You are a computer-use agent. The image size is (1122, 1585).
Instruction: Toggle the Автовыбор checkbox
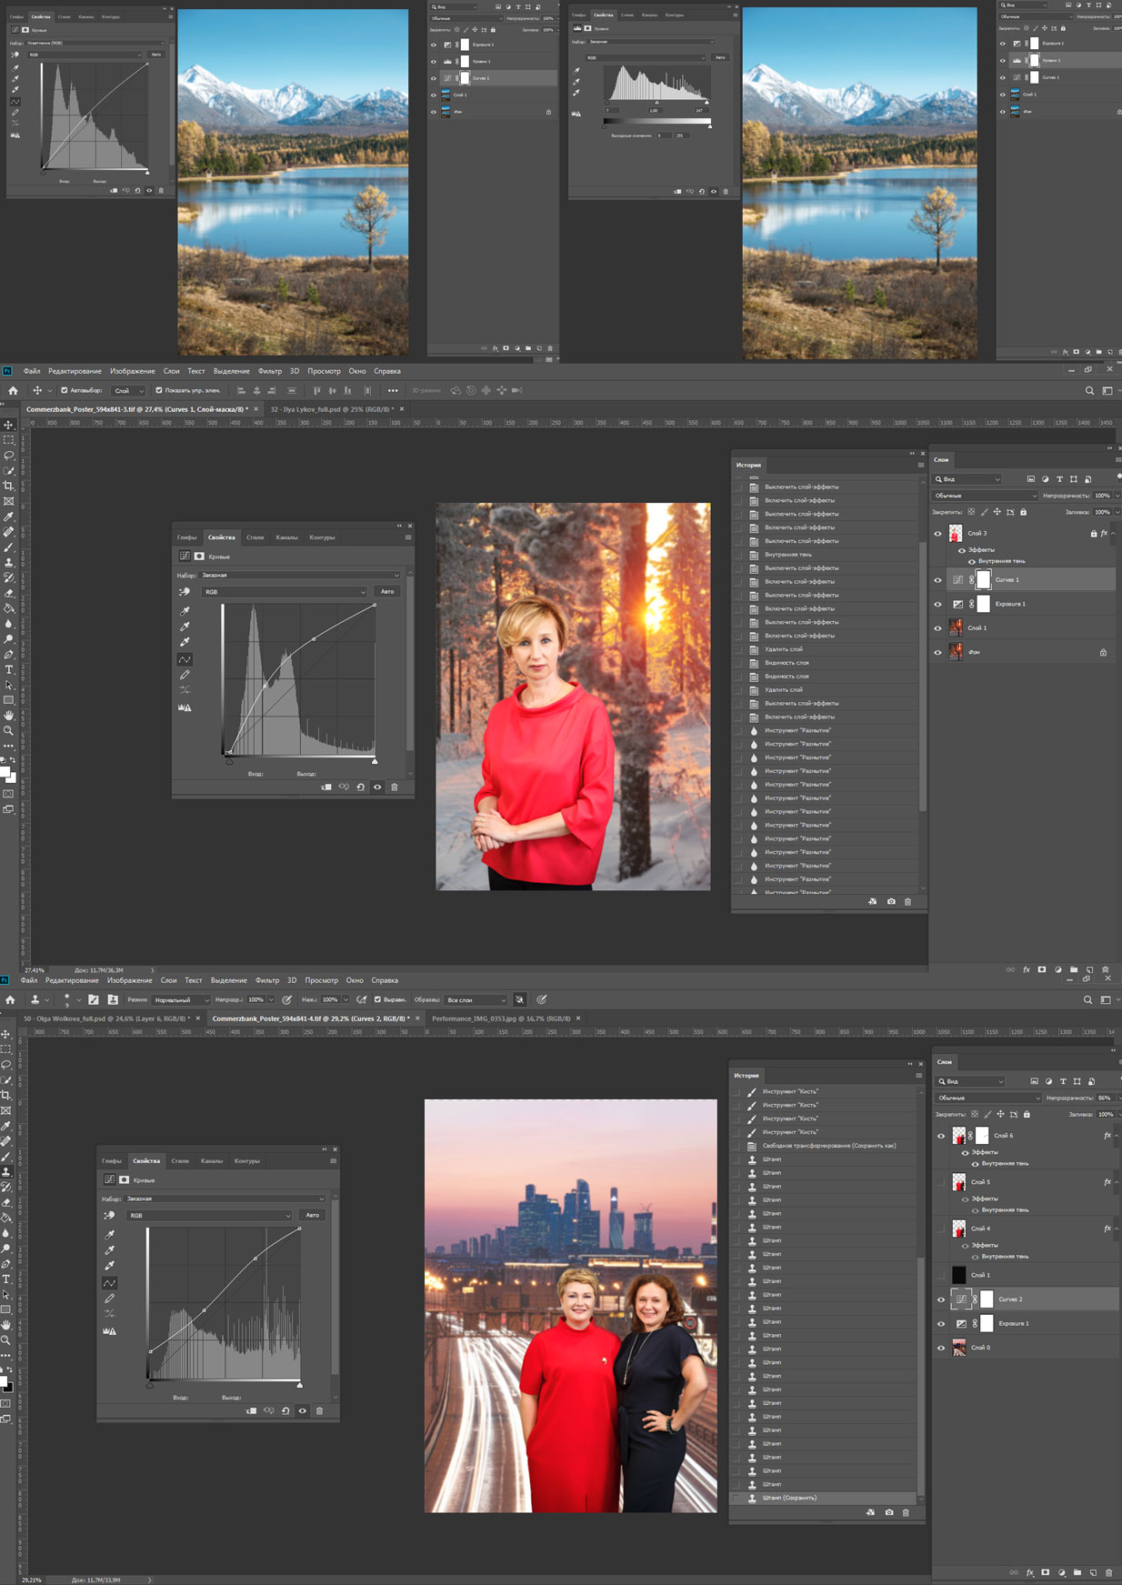point(65,390)
